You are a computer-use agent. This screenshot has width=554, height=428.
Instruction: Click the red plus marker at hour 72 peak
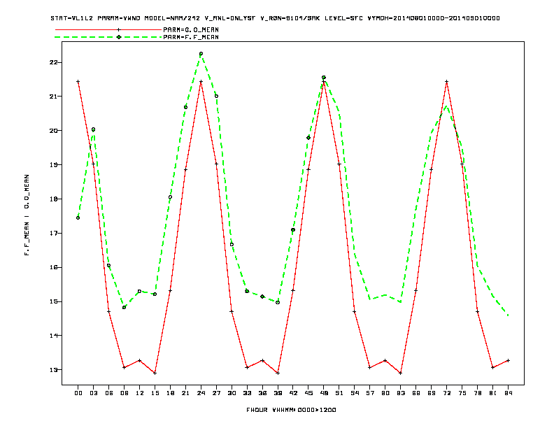point(446,82)
